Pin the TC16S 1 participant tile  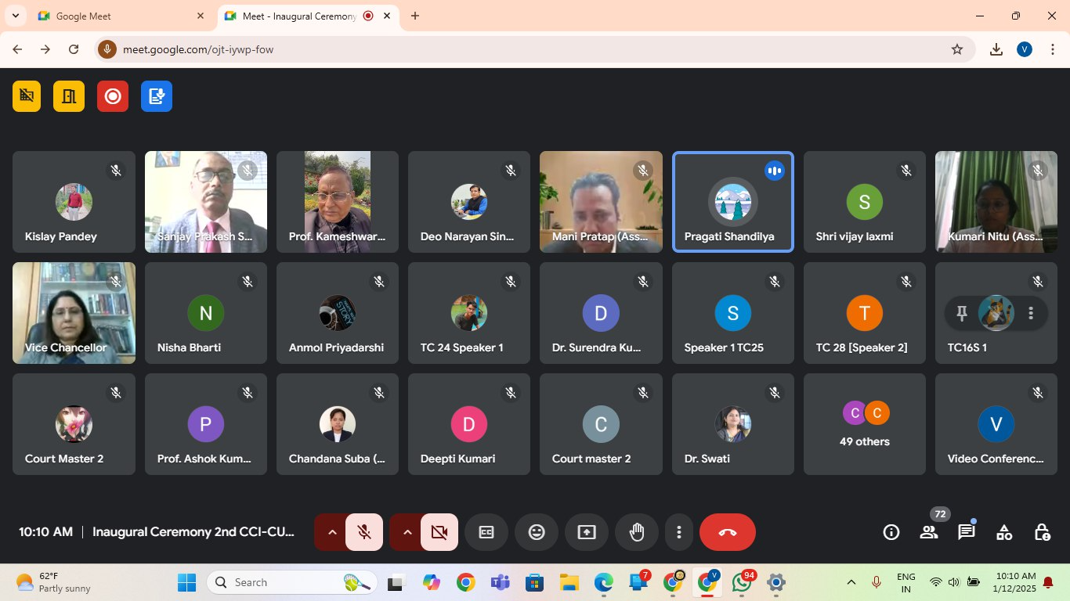962,314
